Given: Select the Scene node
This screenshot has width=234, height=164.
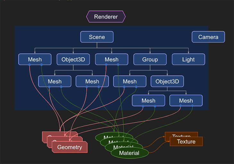Looking at the screenshot, I should (x=97, y=37).
